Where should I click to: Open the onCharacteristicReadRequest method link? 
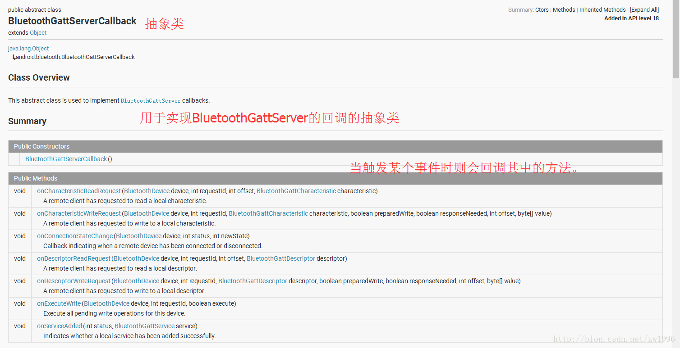pyautogui.click(x=79, y=191)
